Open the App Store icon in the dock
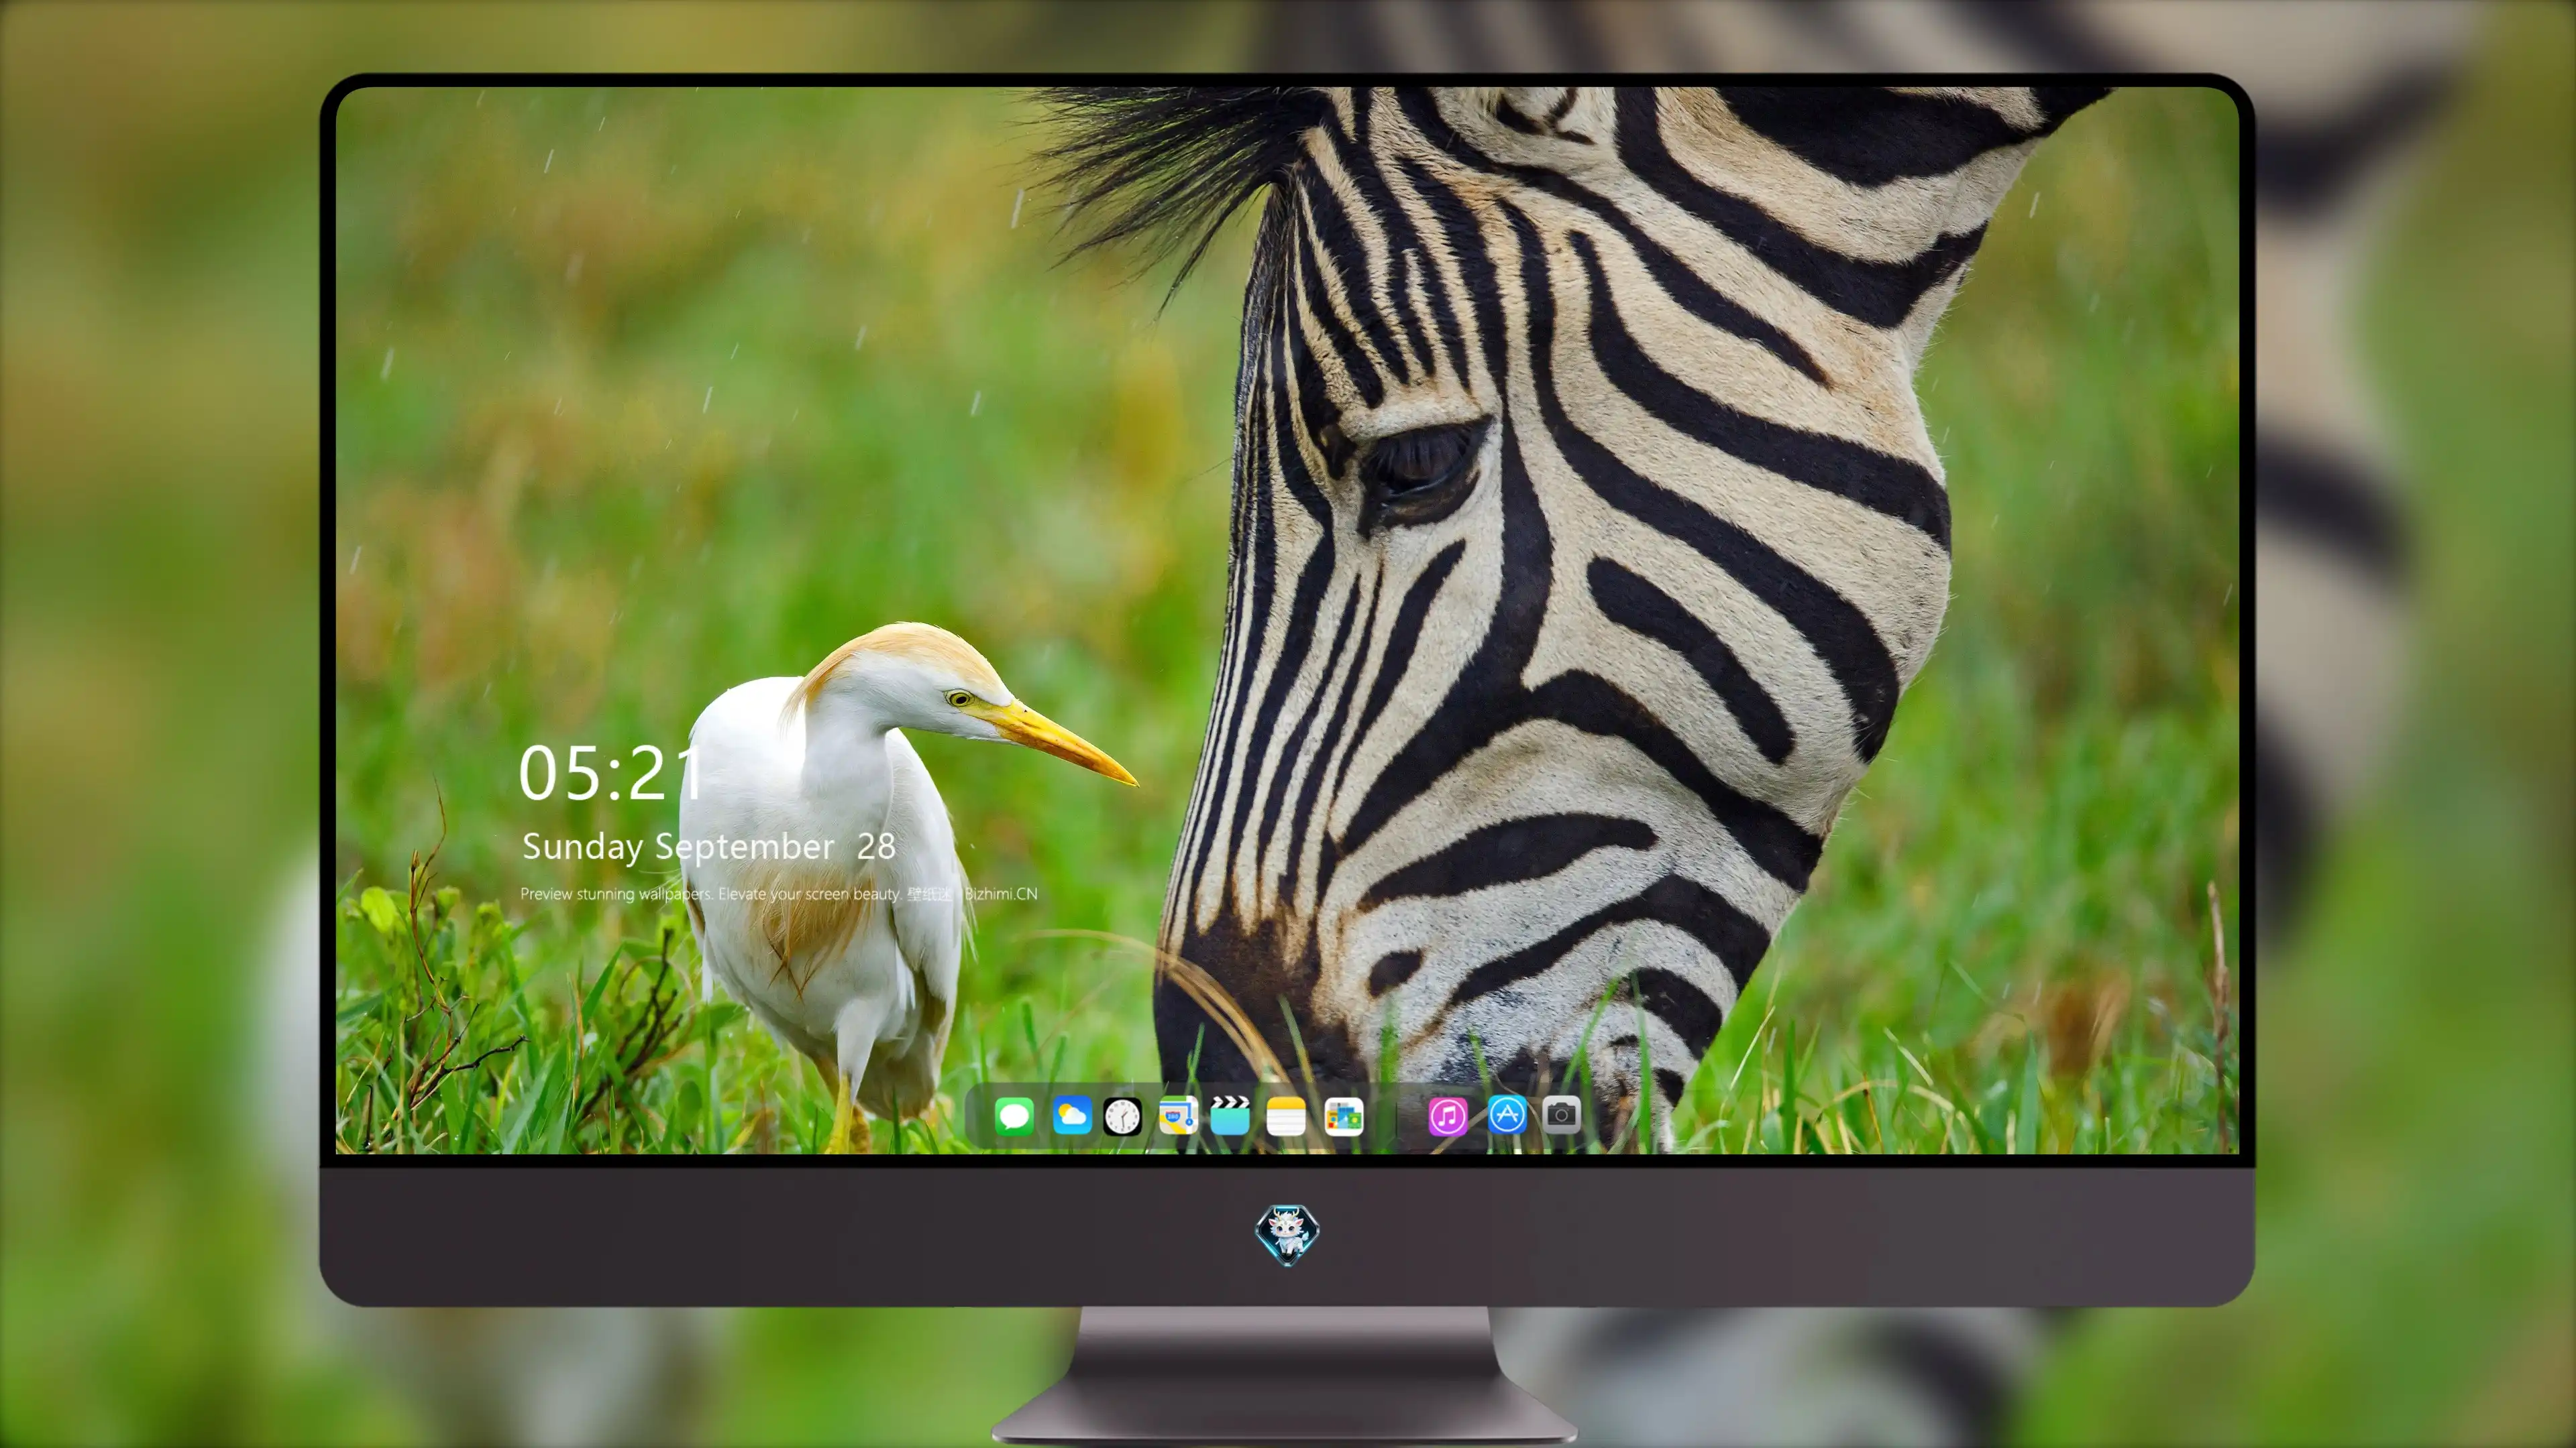Screen dimensions: 2576x1448 point(1507,1114)
